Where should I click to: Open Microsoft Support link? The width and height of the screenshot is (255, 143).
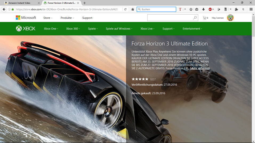tap(87, 18)
